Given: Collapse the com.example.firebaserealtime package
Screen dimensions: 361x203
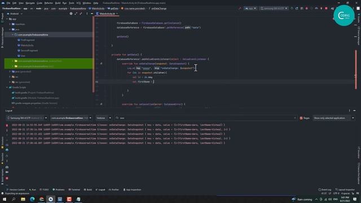Looking at the screenshot, I should point(12,34).
